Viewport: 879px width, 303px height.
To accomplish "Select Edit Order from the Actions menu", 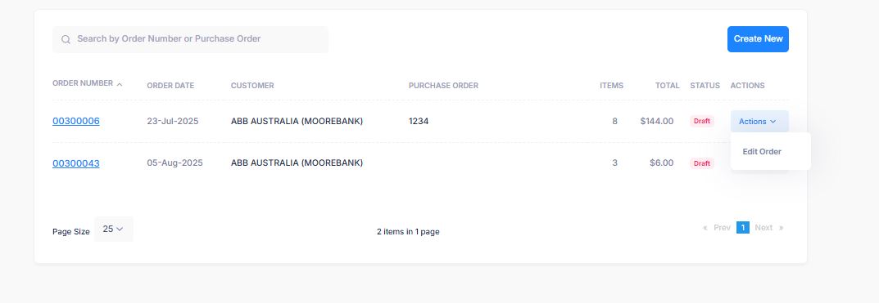I will coord(762,152).
